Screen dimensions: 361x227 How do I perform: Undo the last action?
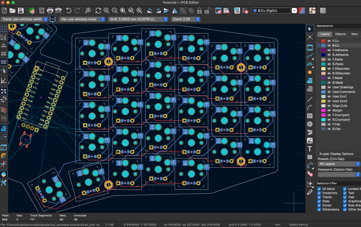[x=68, y=11]
